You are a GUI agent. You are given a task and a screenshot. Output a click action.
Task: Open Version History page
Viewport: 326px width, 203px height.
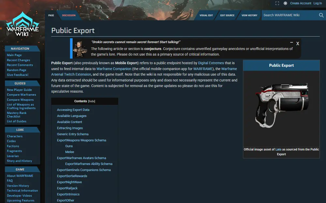(18, 186)
